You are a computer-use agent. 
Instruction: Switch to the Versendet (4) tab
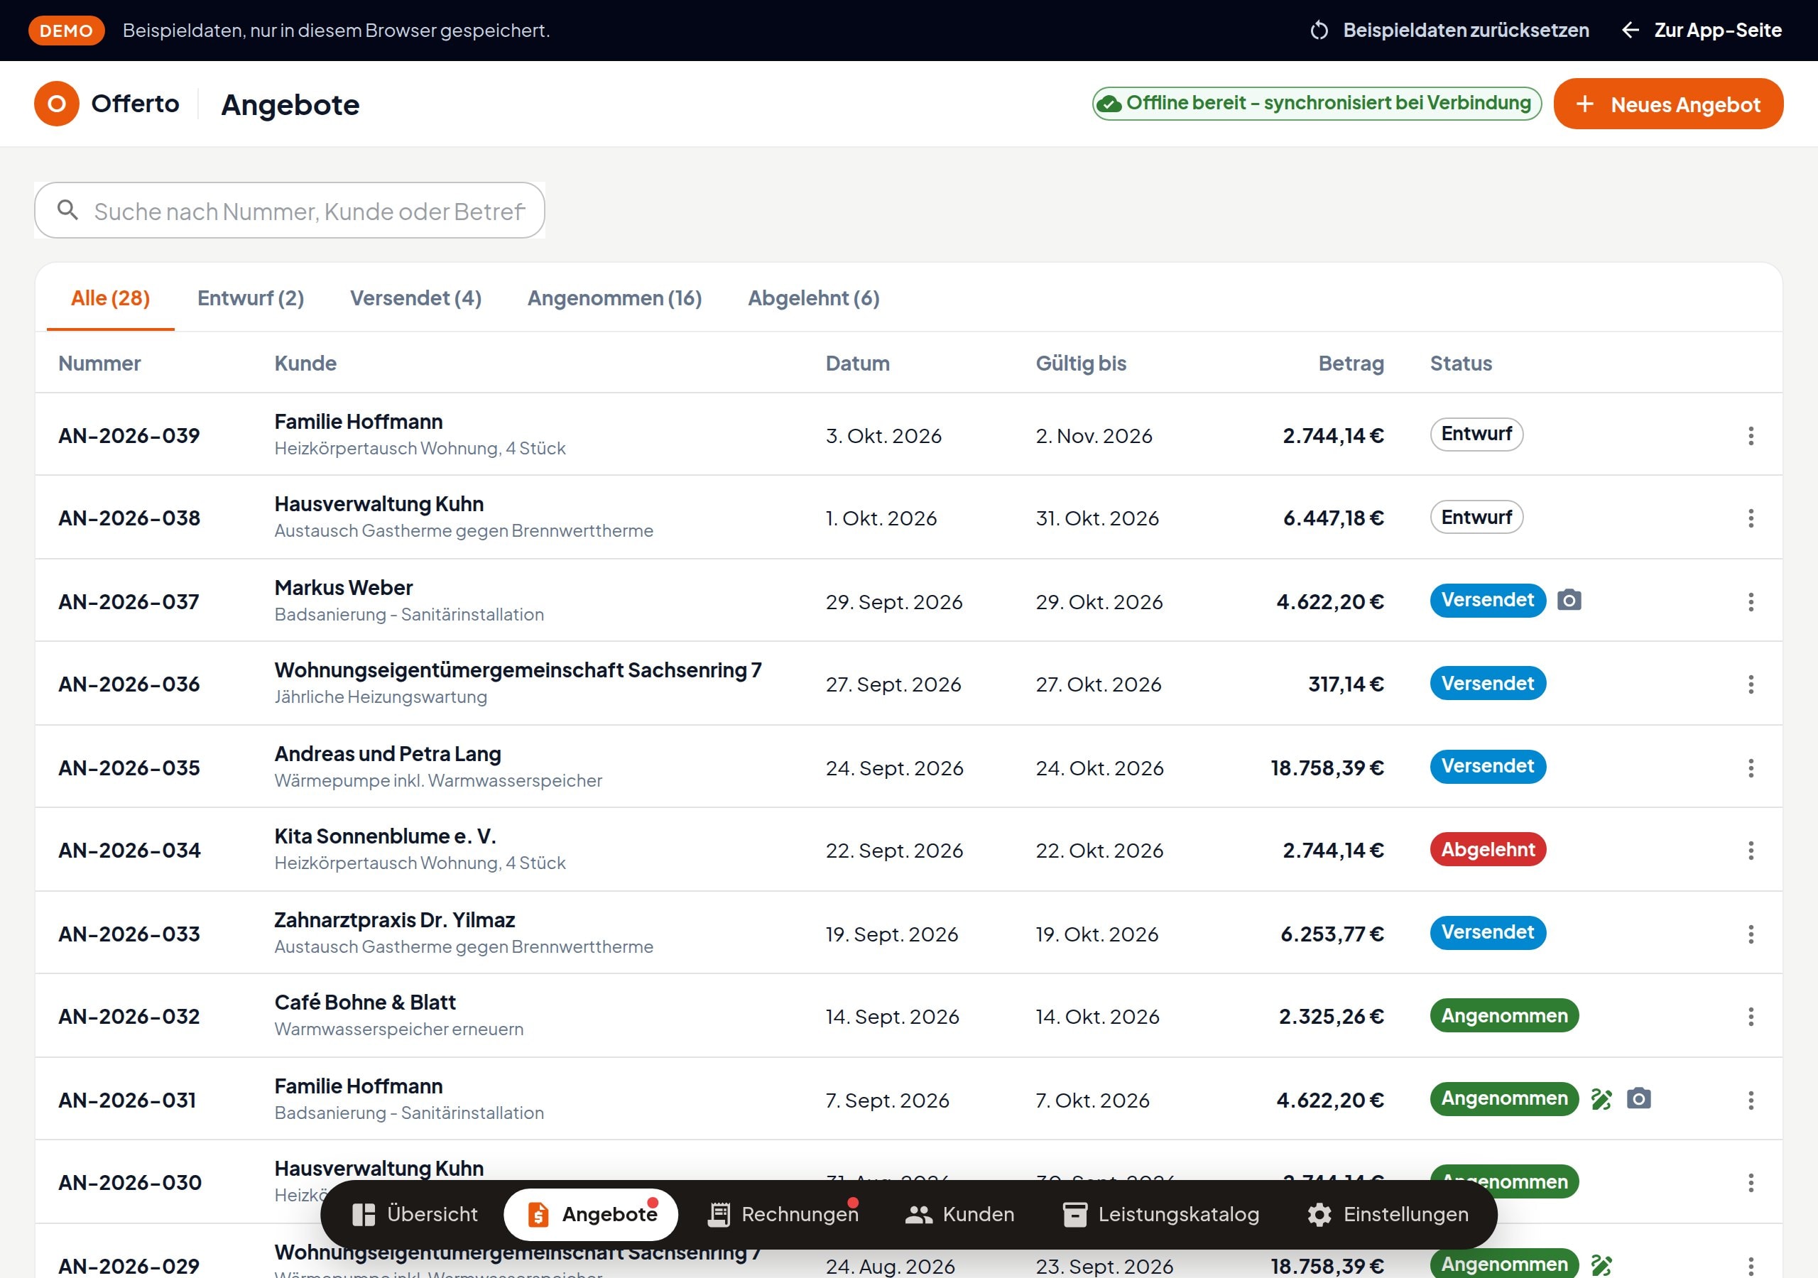415,297
